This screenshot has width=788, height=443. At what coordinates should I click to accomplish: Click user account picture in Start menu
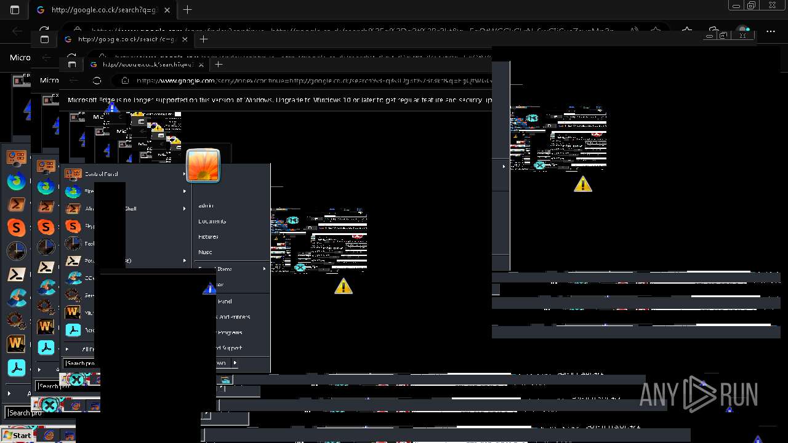(x=203, y=166)
